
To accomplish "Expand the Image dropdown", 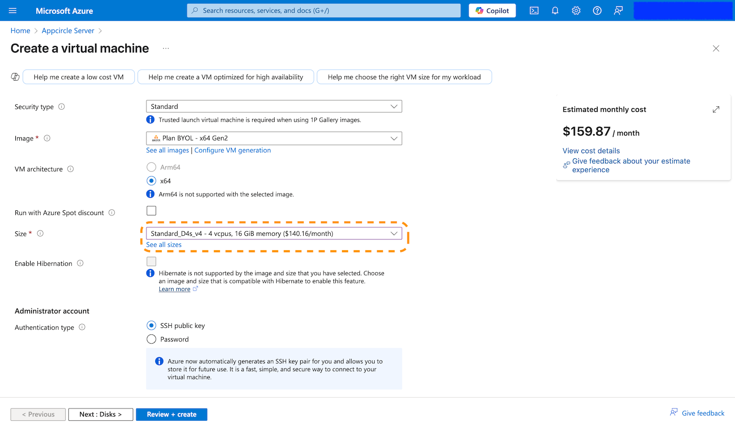I will click(274, 138).
